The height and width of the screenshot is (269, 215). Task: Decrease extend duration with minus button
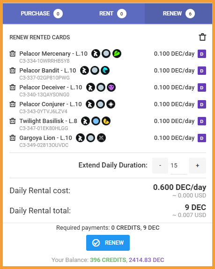(x=160, y=166)
